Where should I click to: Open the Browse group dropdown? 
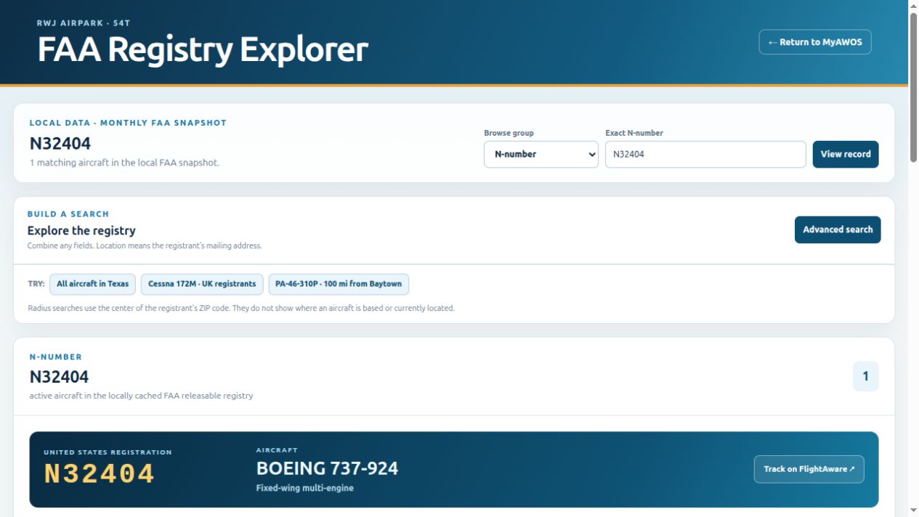point(541,154)
